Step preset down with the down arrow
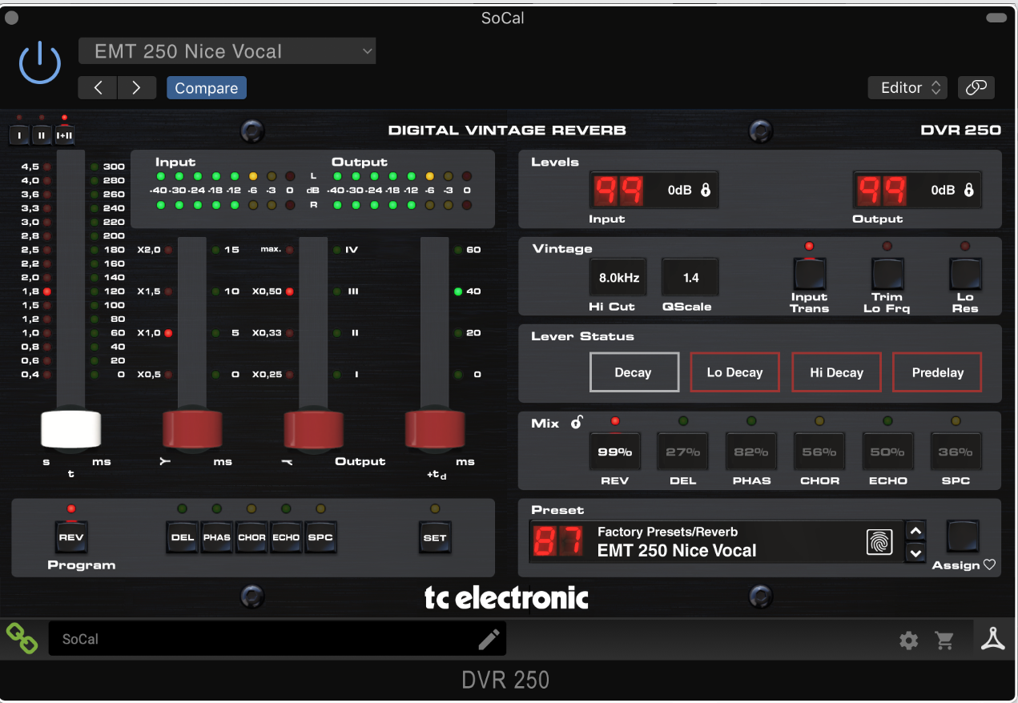This screenshot has height=703, width=1018. 915,552
